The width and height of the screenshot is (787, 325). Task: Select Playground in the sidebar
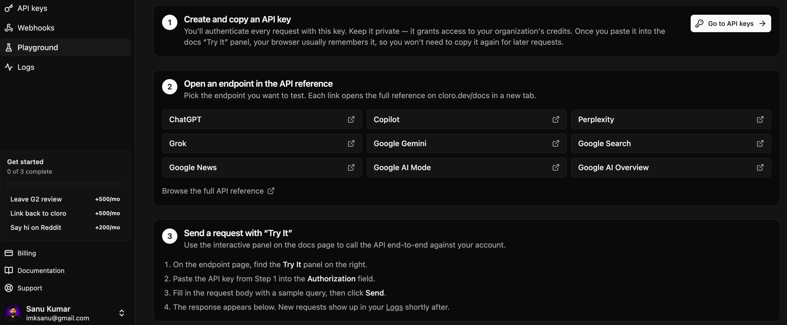point(65,47)
